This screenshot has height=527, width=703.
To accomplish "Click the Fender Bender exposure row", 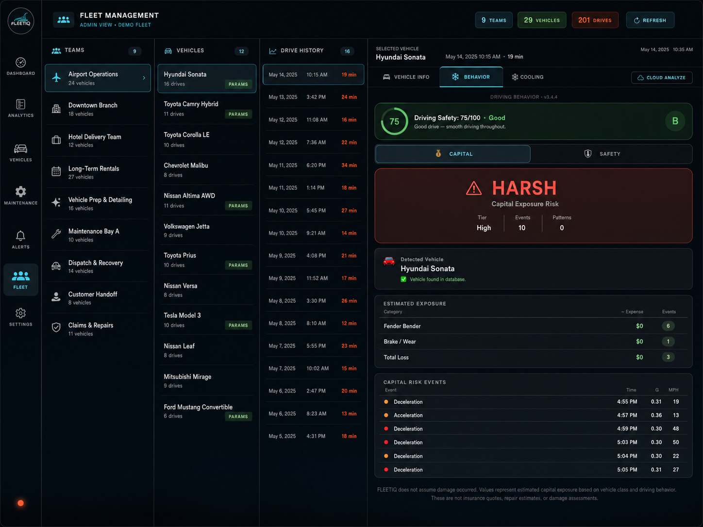I will [x=533, y=326].
